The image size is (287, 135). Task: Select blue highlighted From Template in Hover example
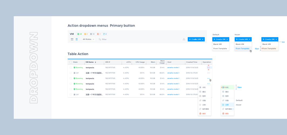click(x=243, y=49)
